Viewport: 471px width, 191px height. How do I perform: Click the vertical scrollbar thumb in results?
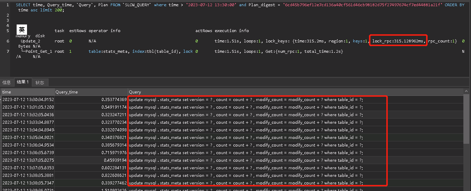pyautogui.click(x=467, y=119)
